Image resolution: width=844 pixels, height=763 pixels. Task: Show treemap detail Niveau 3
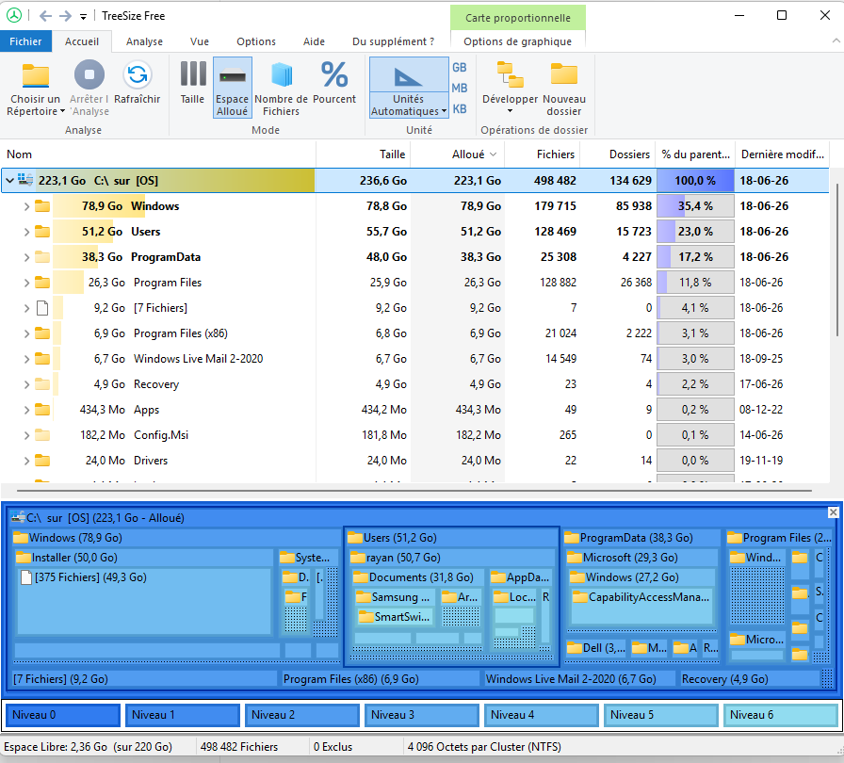[421, 715]
